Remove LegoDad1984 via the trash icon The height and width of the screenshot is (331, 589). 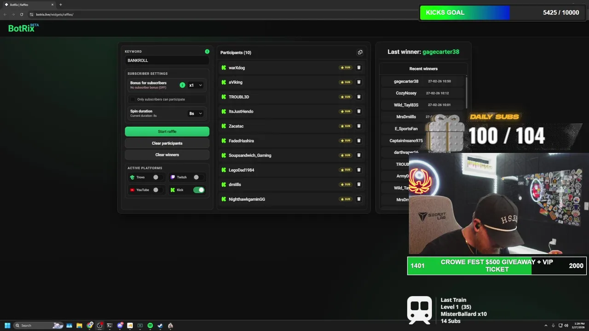(x=359, y=170)
